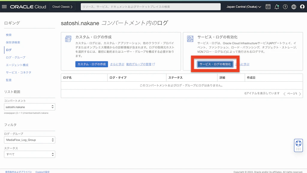Switch to Cloud Classic view
The image size is (307, 173).
62,7
